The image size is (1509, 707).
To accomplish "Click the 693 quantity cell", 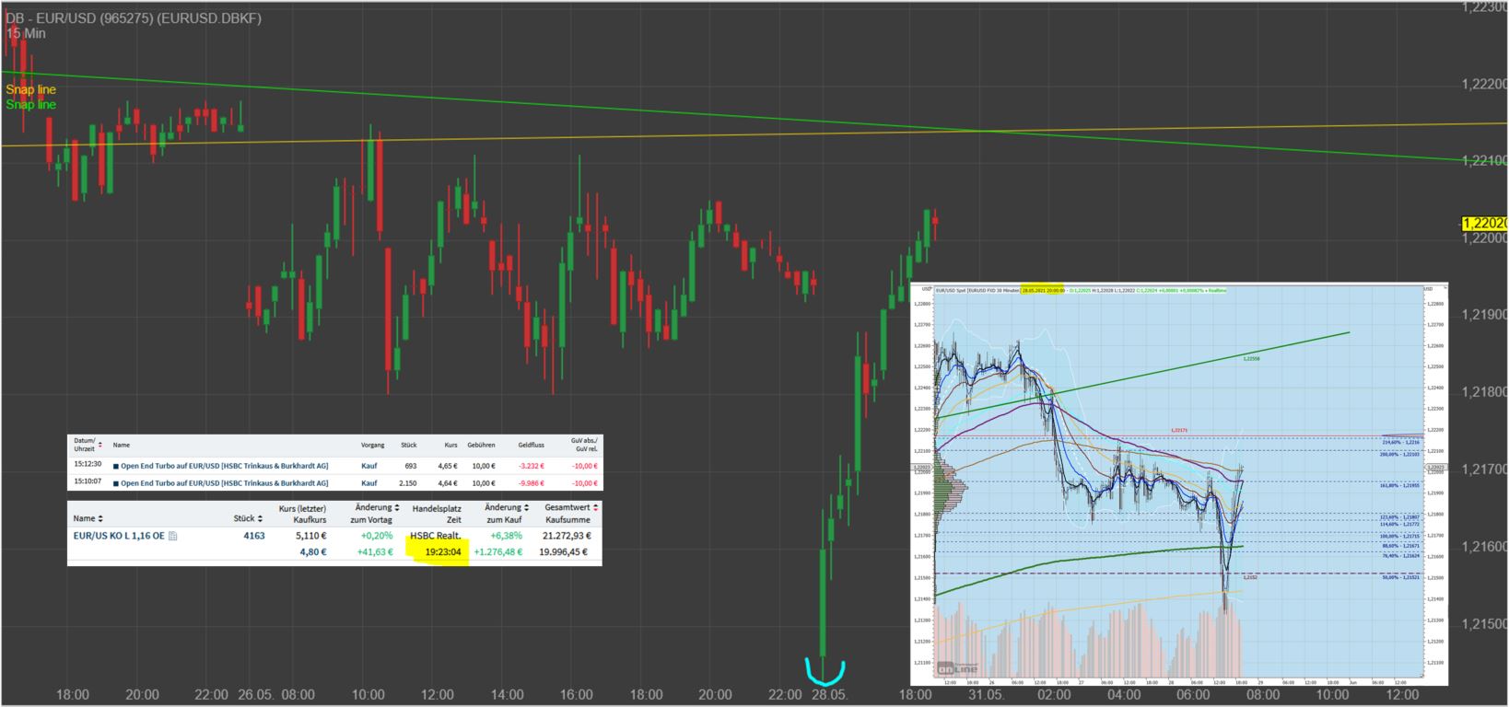I will [x=410, y=467].
